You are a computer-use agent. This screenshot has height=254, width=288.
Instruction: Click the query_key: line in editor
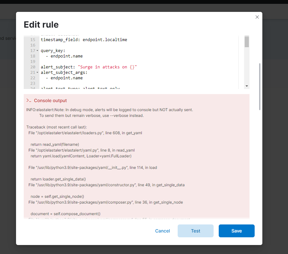pos(53,51)
